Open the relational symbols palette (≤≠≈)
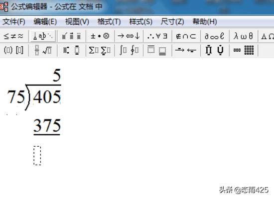This screenshot has height=199, width=274. [x=13, y=36]
